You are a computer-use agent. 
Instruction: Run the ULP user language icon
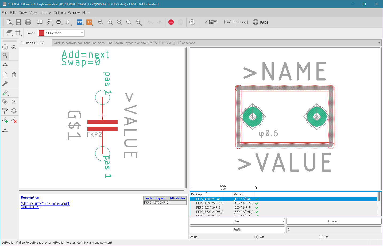click(x=89, y=22)
